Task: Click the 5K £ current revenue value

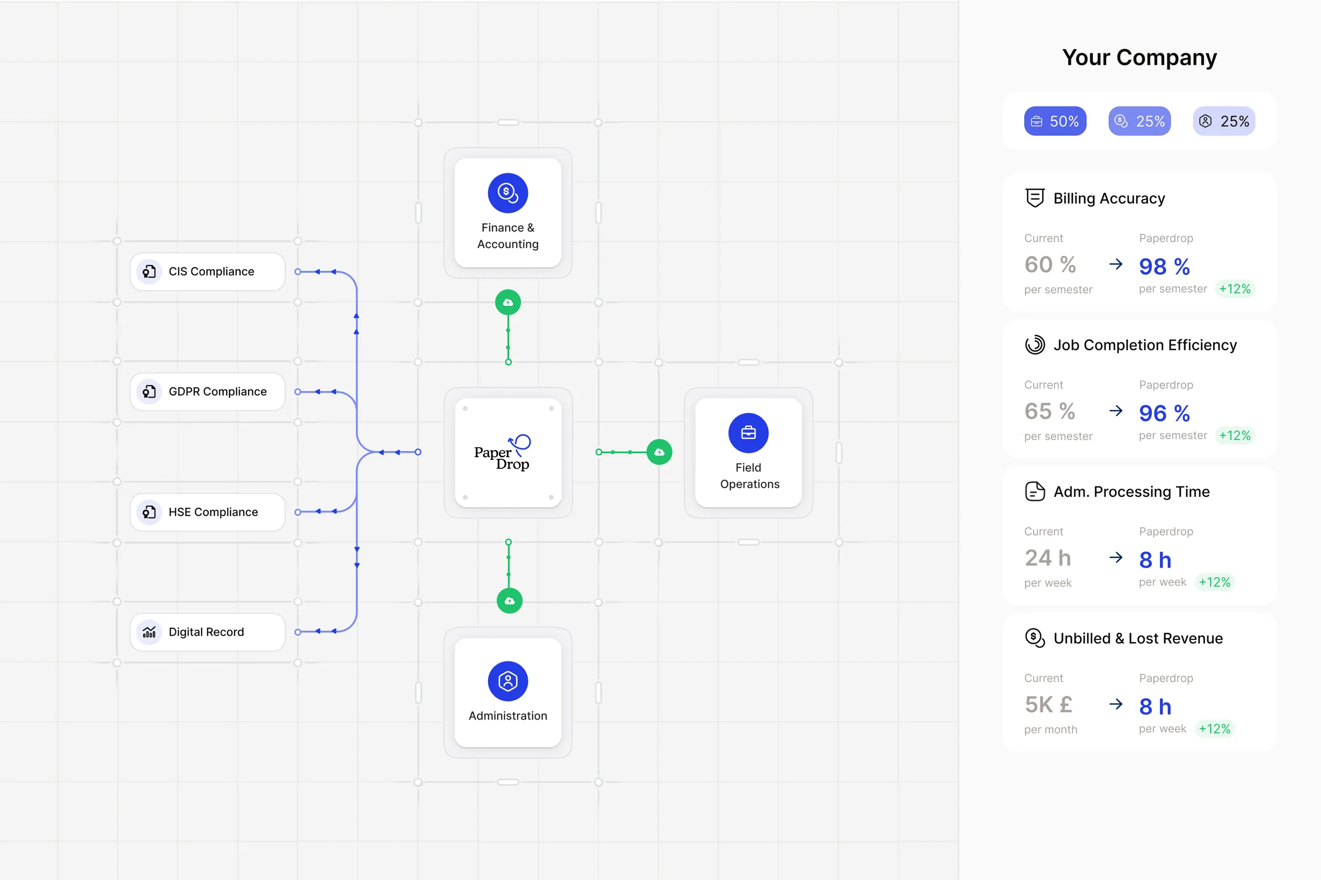Action: [x=1048, y=704]
